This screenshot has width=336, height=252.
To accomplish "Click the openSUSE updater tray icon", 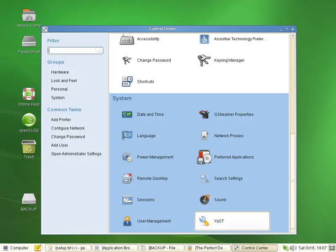I will pyautogui.click(x=286, y=248).
